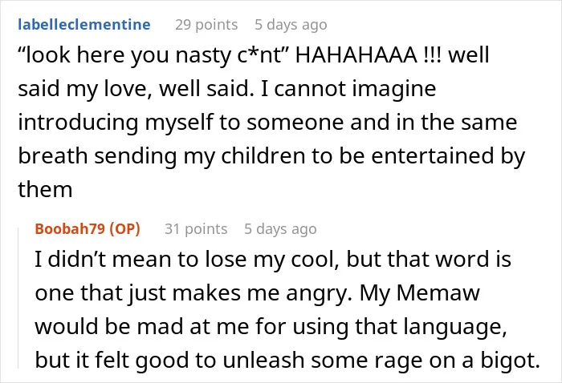Click Boobah79's '5 days ago' timestamp

[281, 229]
